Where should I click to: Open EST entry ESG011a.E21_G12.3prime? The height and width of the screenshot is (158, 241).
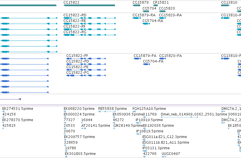point(165,137)
